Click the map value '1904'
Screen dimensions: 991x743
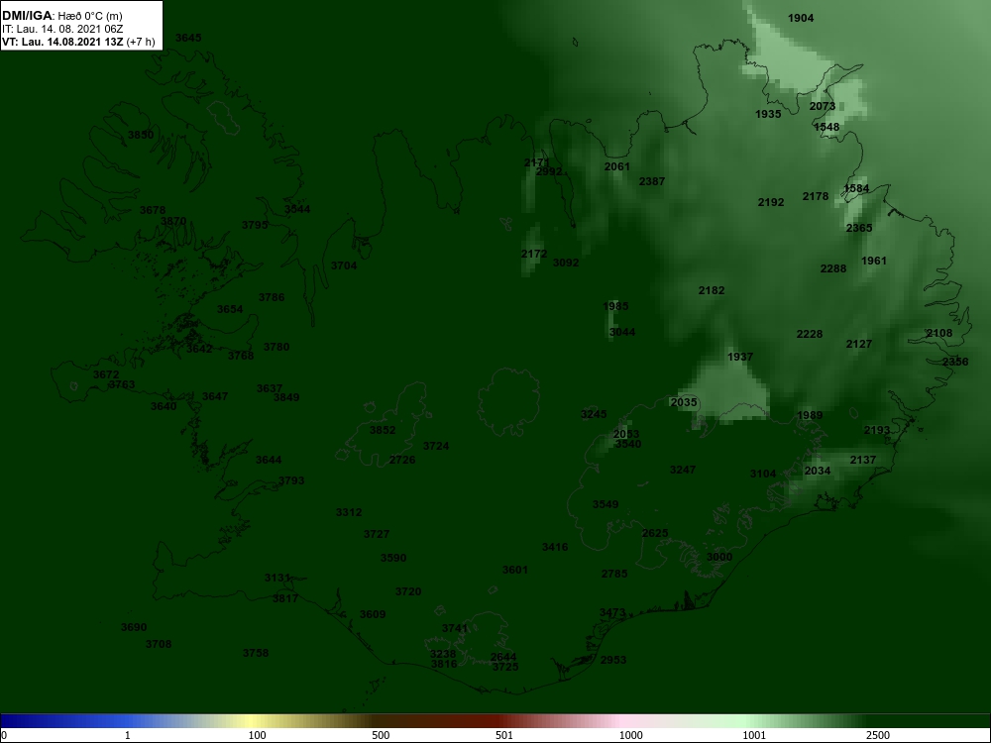click(801, 18)
